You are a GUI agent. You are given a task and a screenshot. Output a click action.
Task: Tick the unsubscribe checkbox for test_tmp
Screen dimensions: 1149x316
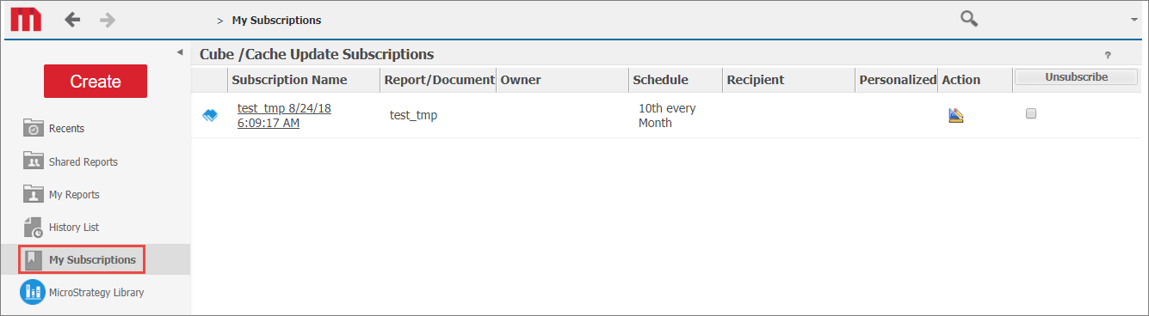point(1031,113)
